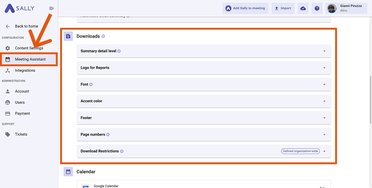
Task: Expand the Accent color section
Action: (324, 101)
